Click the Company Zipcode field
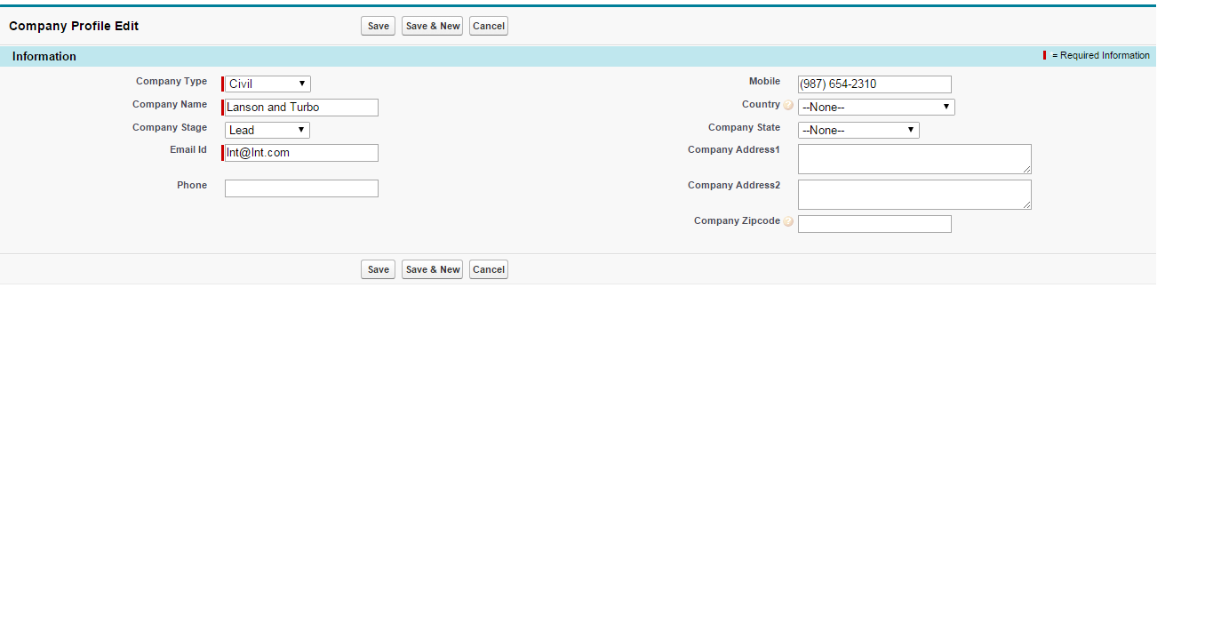Viewport: 1205px width, 624px height. pyautogui.click(x=874, y=224)
